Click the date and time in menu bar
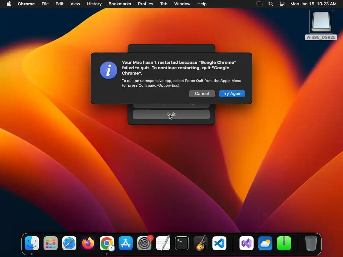This screenshot has height=257, width=343. (314, 4)
